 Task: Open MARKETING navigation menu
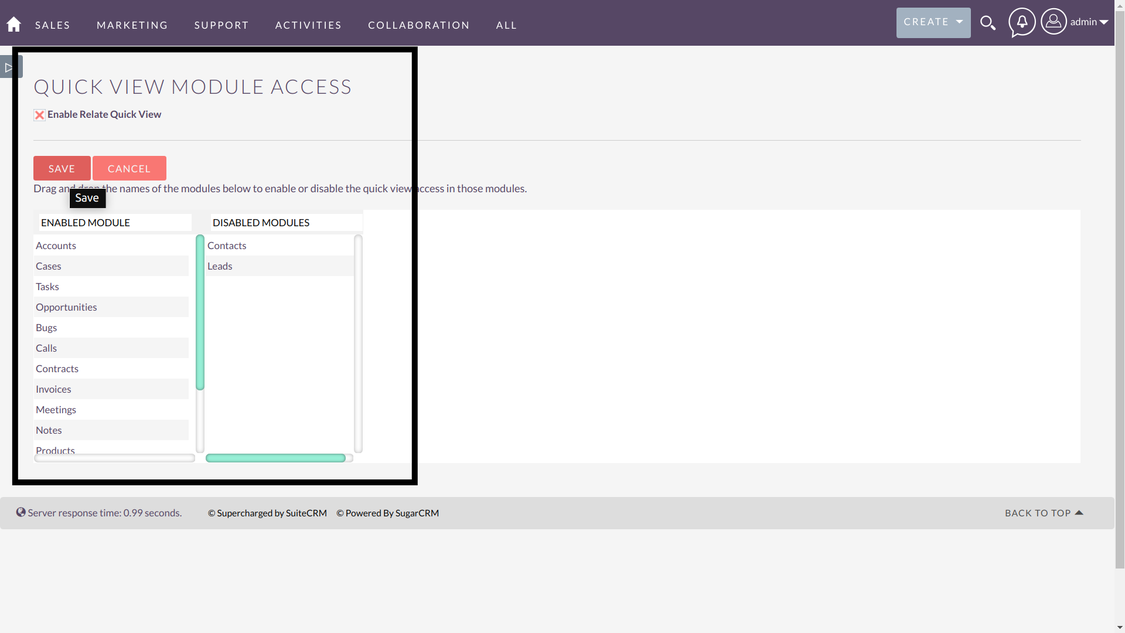coord(133,26)
